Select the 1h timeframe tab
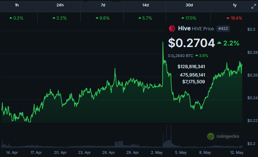 click(x=17, y=5)
